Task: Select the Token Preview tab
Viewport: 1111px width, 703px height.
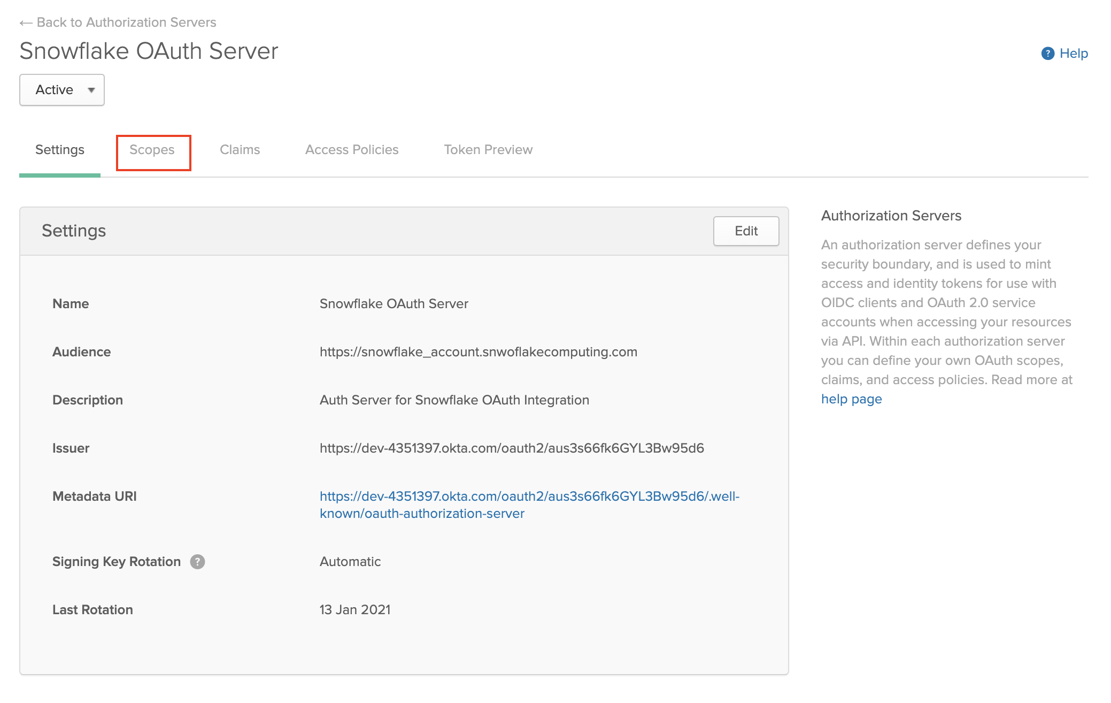Action: click(x=487, y=150)
